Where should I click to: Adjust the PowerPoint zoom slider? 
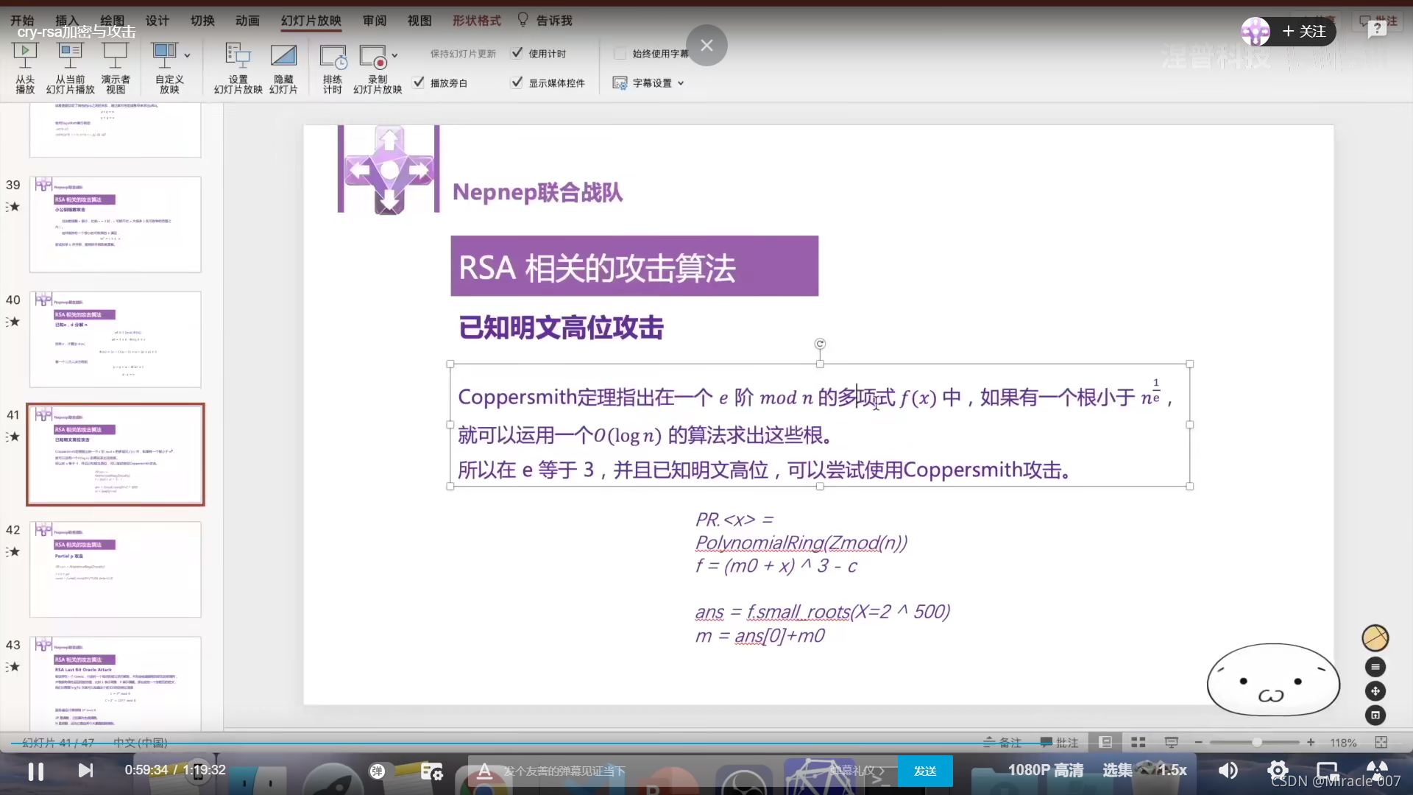[1256, 743]
